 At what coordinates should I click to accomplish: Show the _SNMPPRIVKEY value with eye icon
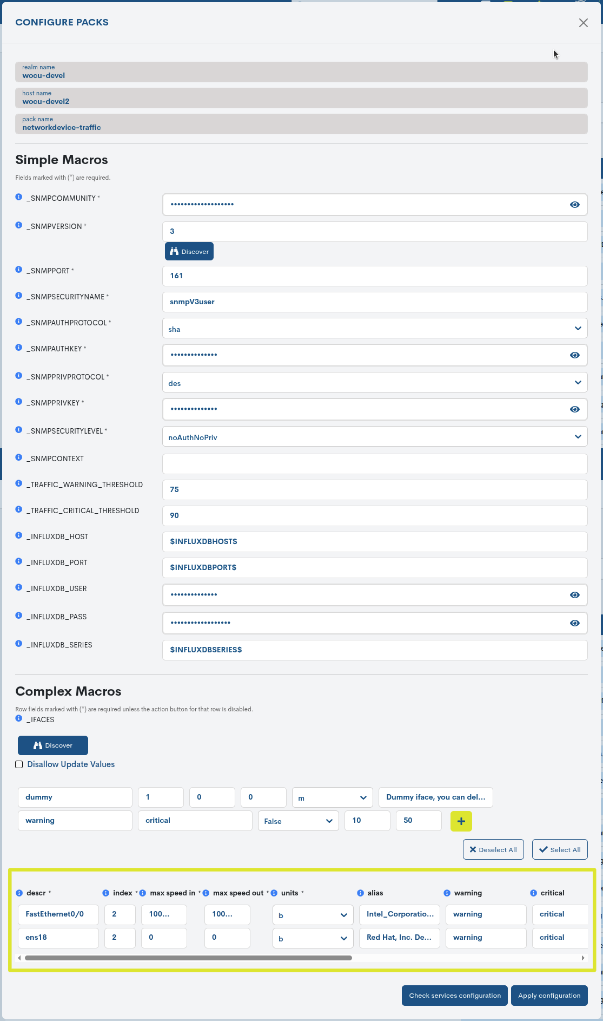pyautogui.click(x=575, y=409)
